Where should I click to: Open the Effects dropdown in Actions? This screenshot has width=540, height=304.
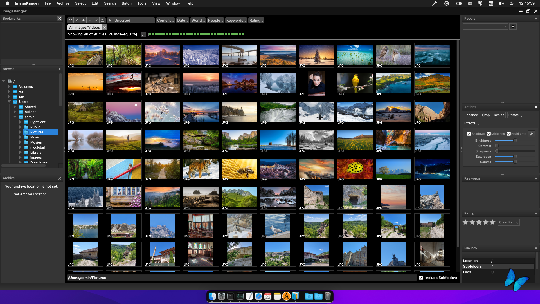click(x=471, y=123)
